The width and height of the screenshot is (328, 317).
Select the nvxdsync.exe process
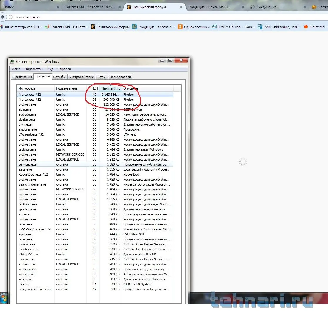point(95,249)
